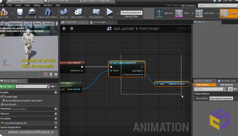This screenshot has height=136, width=238.
Task: Select Edit Preview mode
Action: [205, 85]
